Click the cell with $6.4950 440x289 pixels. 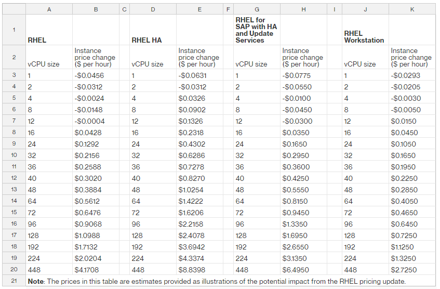click(303, 270)
